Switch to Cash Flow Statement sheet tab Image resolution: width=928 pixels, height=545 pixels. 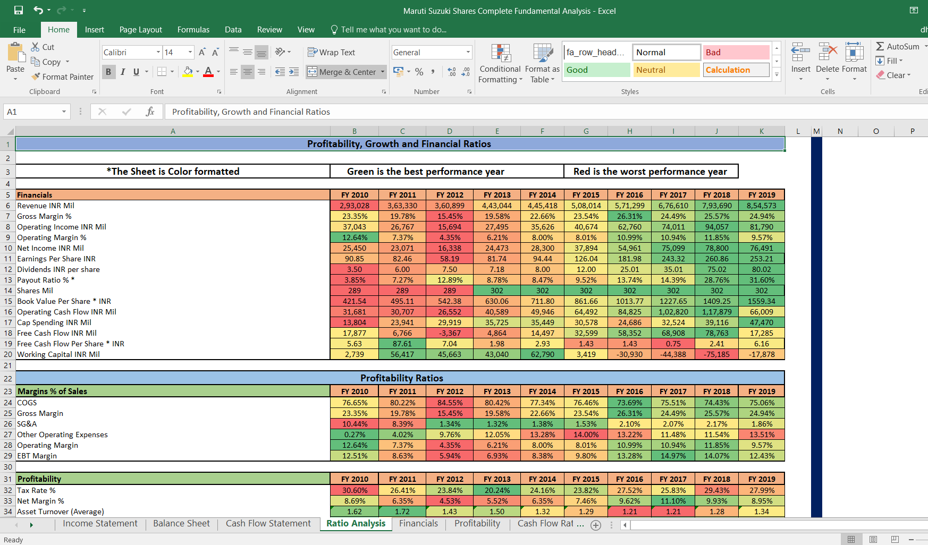click(x=268, y=524)
